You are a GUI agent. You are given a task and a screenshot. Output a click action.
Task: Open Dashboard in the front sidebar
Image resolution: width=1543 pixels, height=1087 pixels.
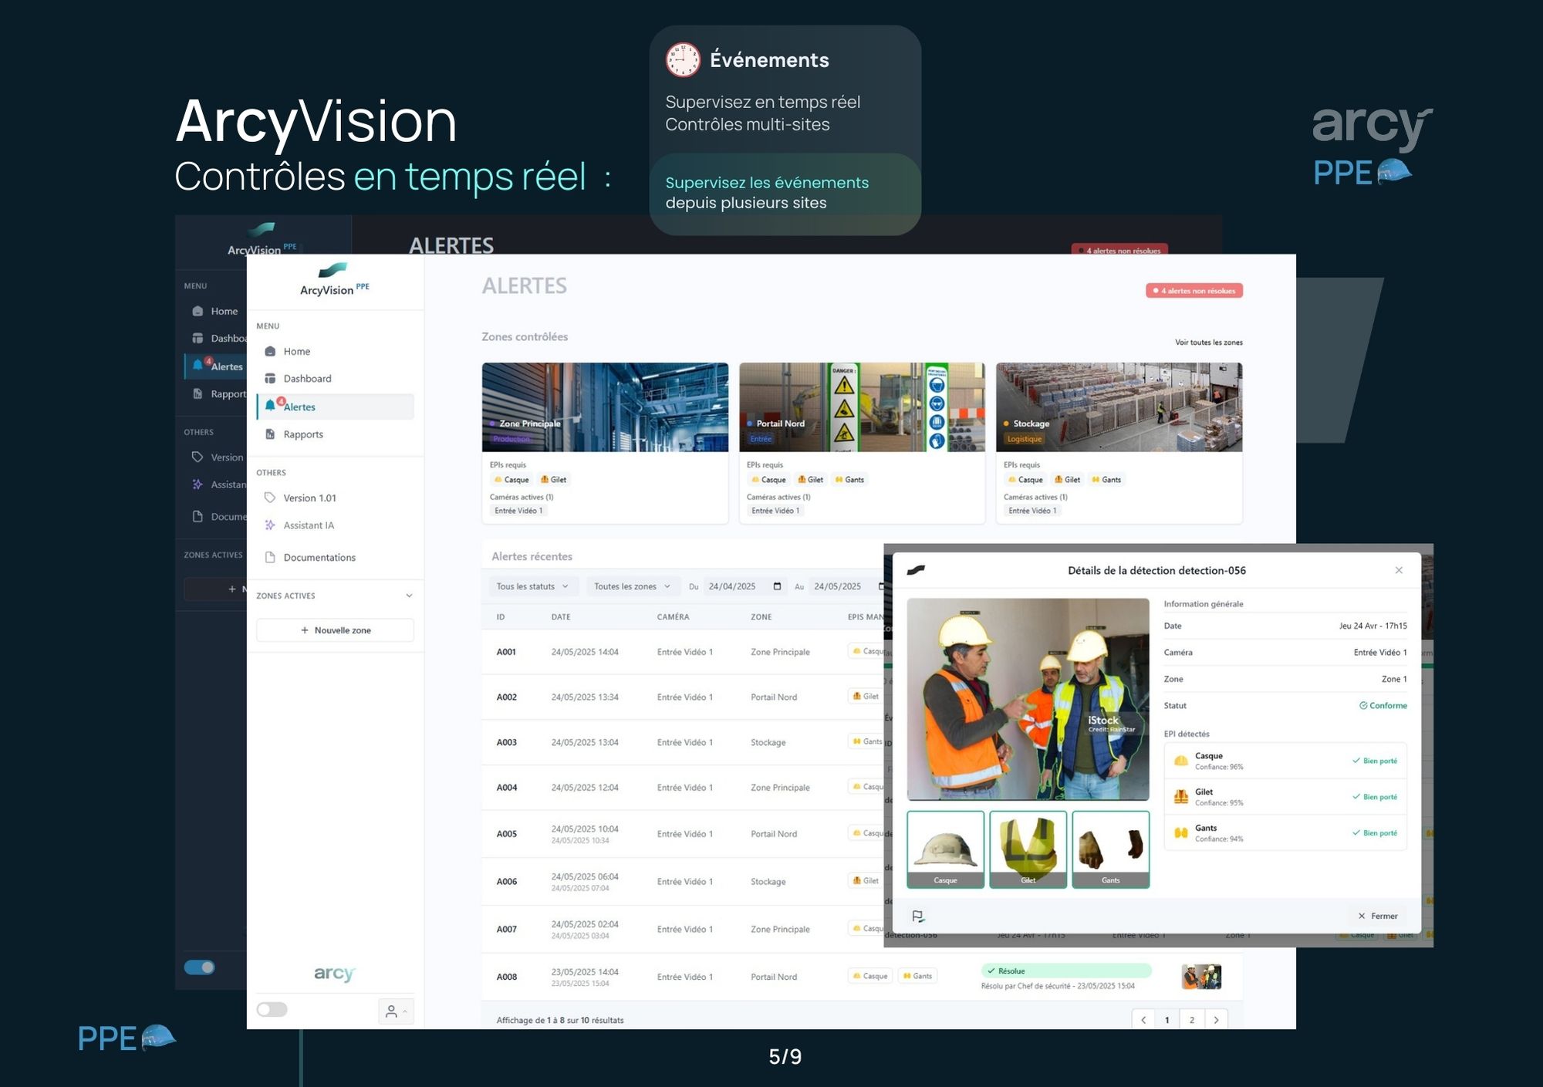tap(335, 378)
